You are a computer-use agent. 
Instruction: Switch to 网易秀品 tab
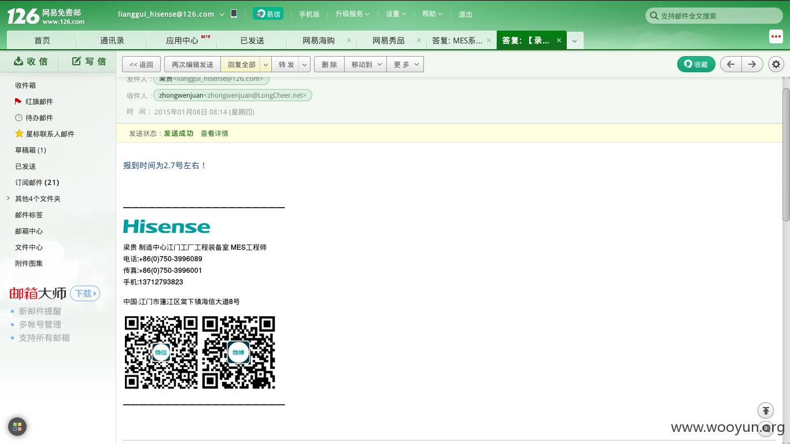click(389, 40)
